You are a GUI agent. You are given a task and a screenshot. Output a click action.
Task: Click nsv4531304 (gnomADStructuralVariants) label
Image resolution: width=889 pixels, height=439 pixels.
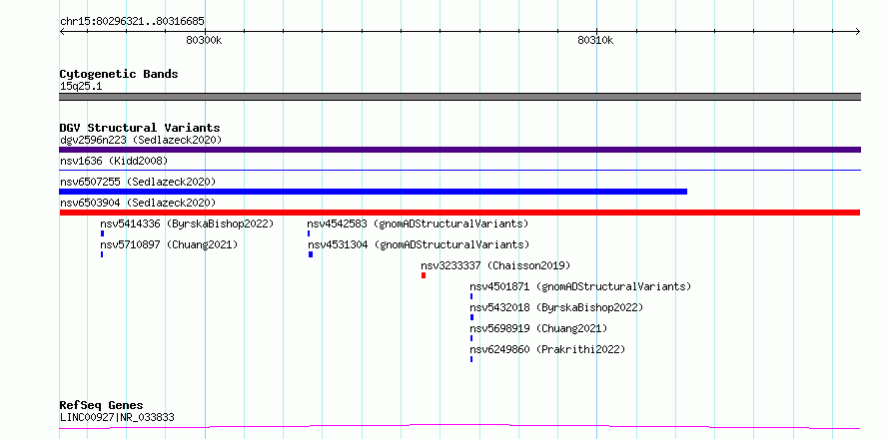[x=419, y=244]
